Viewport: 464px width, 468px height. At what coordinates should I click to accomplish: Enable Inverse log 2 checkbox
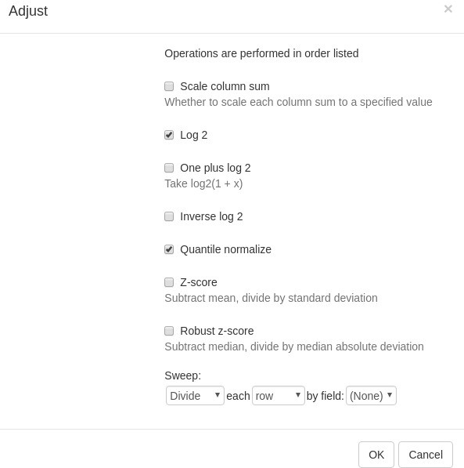[169, 216]
